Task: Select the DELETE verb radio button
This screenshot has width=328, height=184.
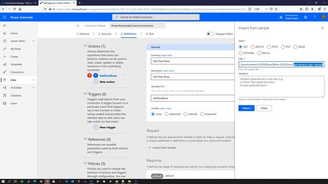Action: click(253, 47)
